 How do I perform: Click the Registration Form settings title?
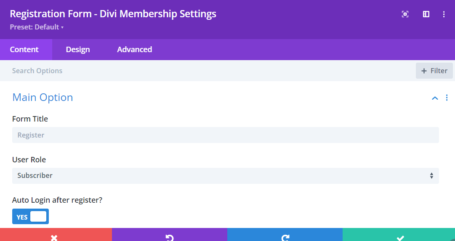tap(113, 14)
